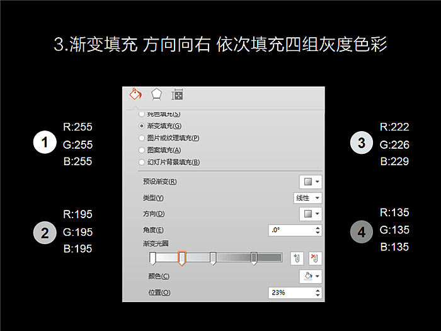Image resolution: width=441 pixels, height=331 pixels.
Task: Click the slide title about 渐变填充
Action: [220, 45]
